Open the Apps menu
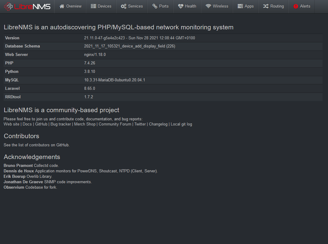Image resolution: width=328 pixels, height=244 pixels. pyautogui.click(x=246, y=6)
